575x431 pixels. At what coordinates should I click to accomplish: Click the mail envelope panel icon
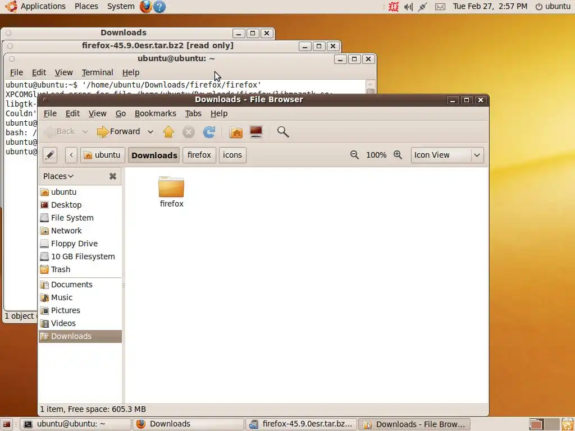pos(440,7)
